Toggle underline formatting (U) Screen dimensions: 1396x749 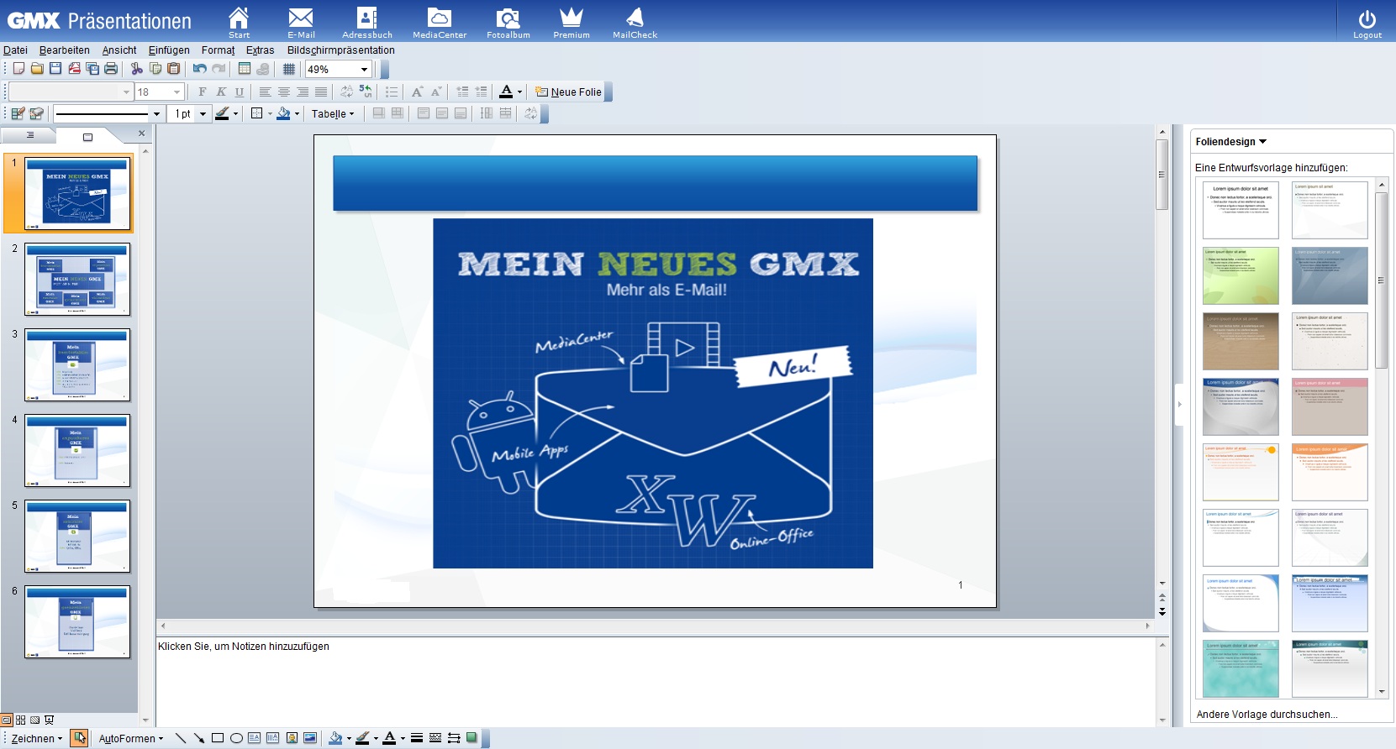tap(240, 92)
